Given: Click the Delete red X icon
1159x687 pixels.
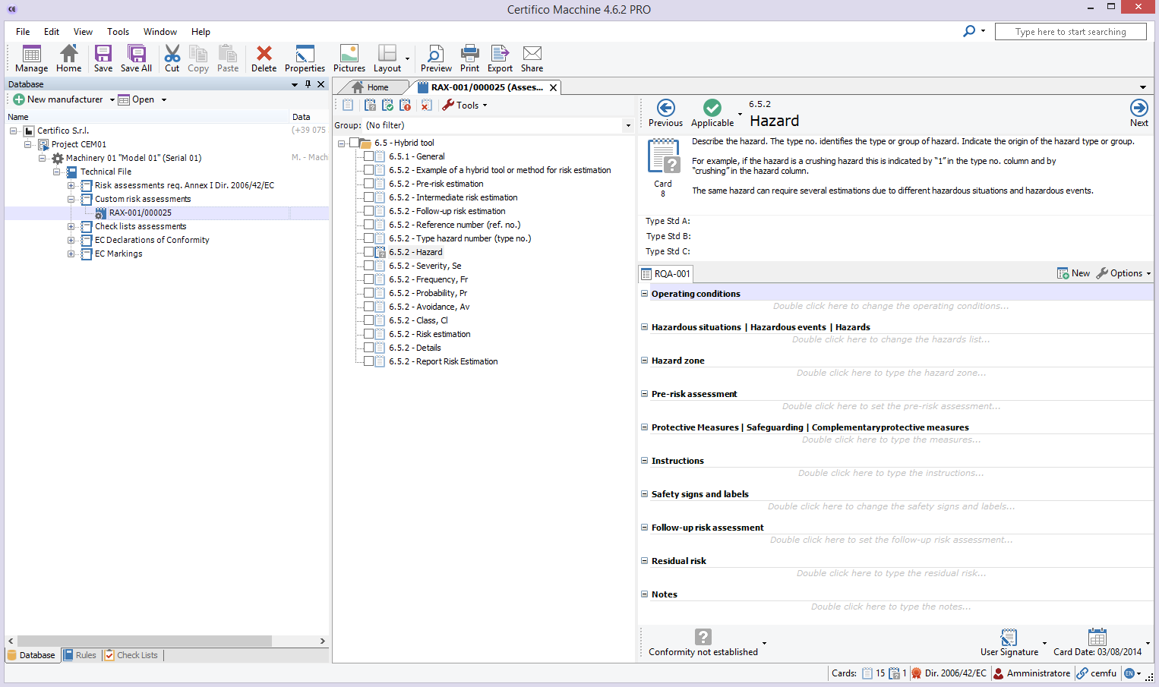Looking at the screenshot, I should pyautogui.click(x=264, y=54).
